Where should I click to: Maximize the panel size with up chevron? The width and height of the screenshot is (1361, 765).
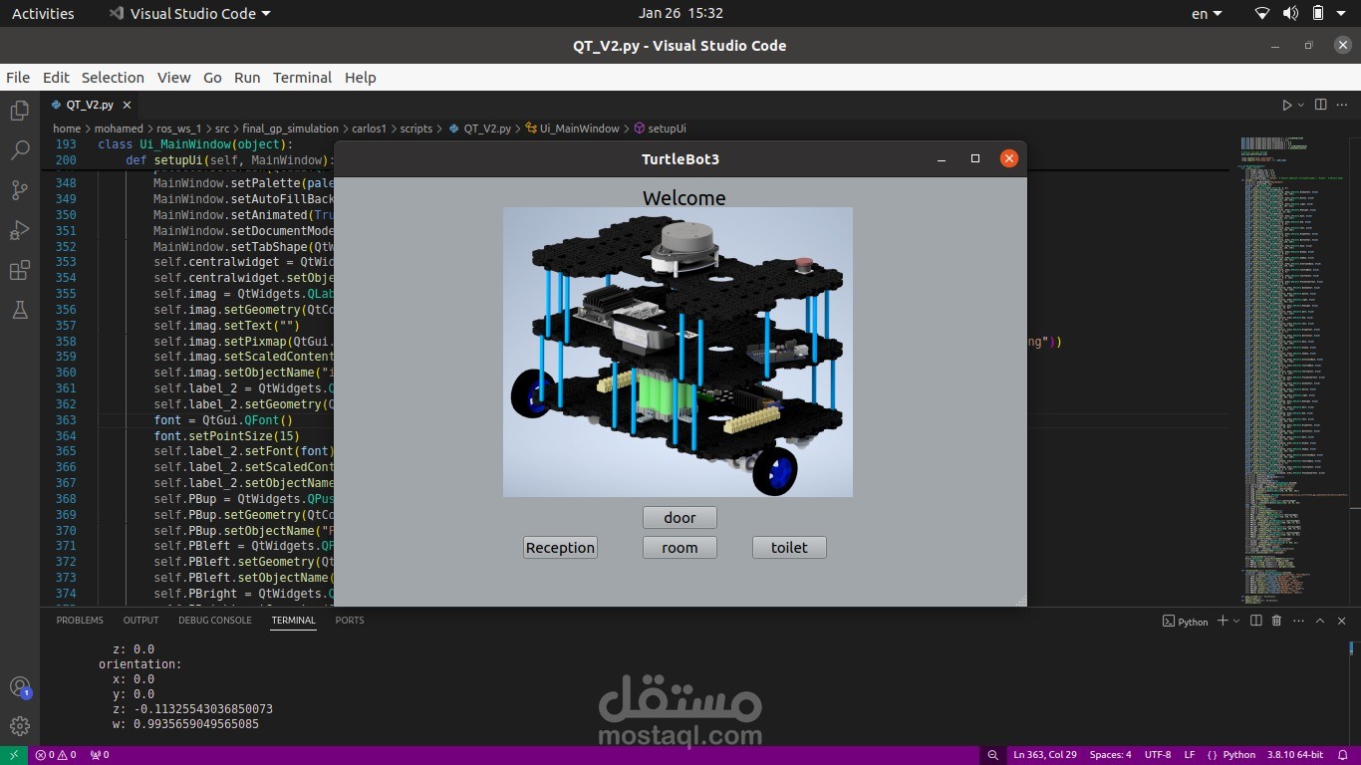(1320, 621)
